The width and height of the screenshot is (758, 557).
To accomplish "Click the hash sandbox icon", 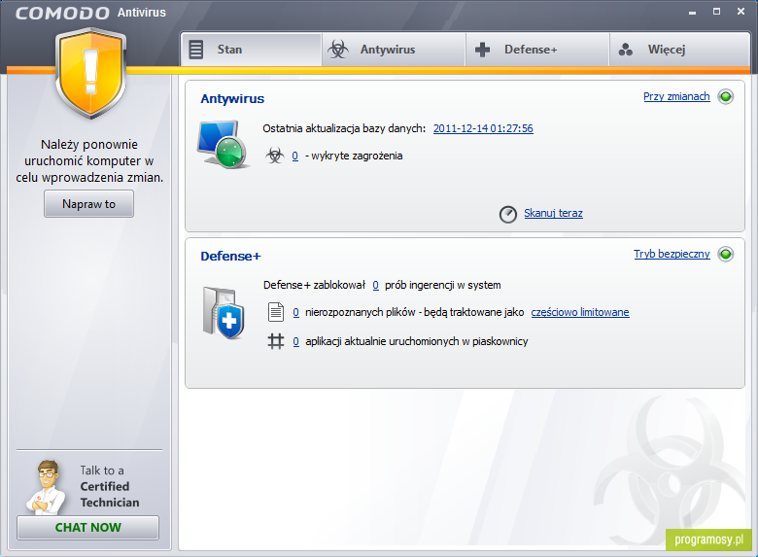I will [276, 341].
